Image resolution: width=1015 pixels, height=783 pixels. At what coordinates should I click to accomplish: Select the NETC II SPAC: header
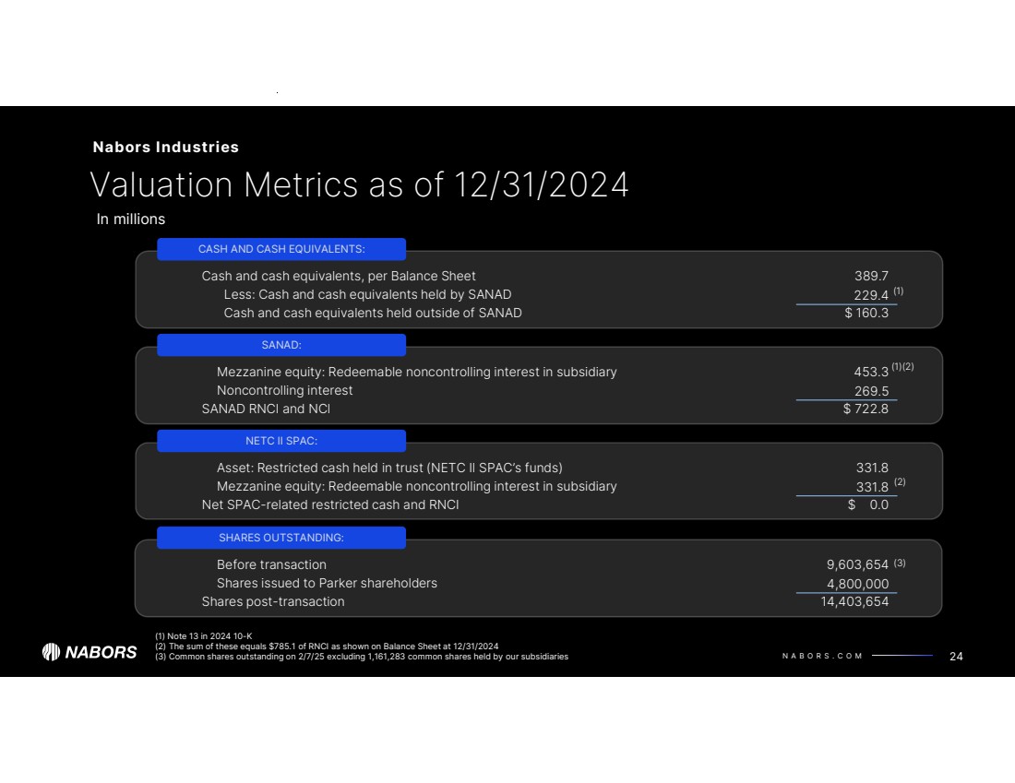coord(281,441)
